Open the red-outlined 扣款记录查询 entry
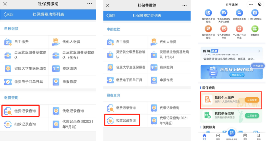 tap(122, 120)
